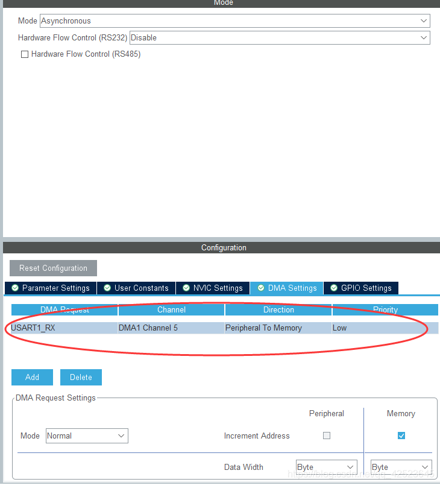
Task: Open the NVIC Settings tab
Action: pyautogui.click(x=213, y=288)
